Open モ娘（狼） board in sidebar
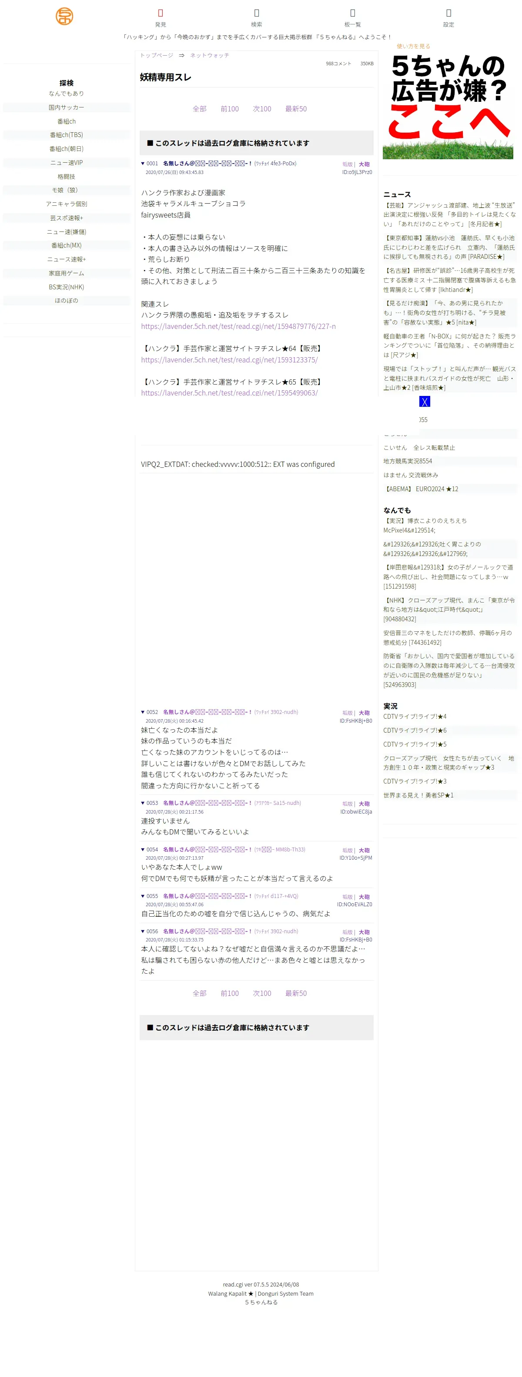522x1377 pixels. pos(66,190)
